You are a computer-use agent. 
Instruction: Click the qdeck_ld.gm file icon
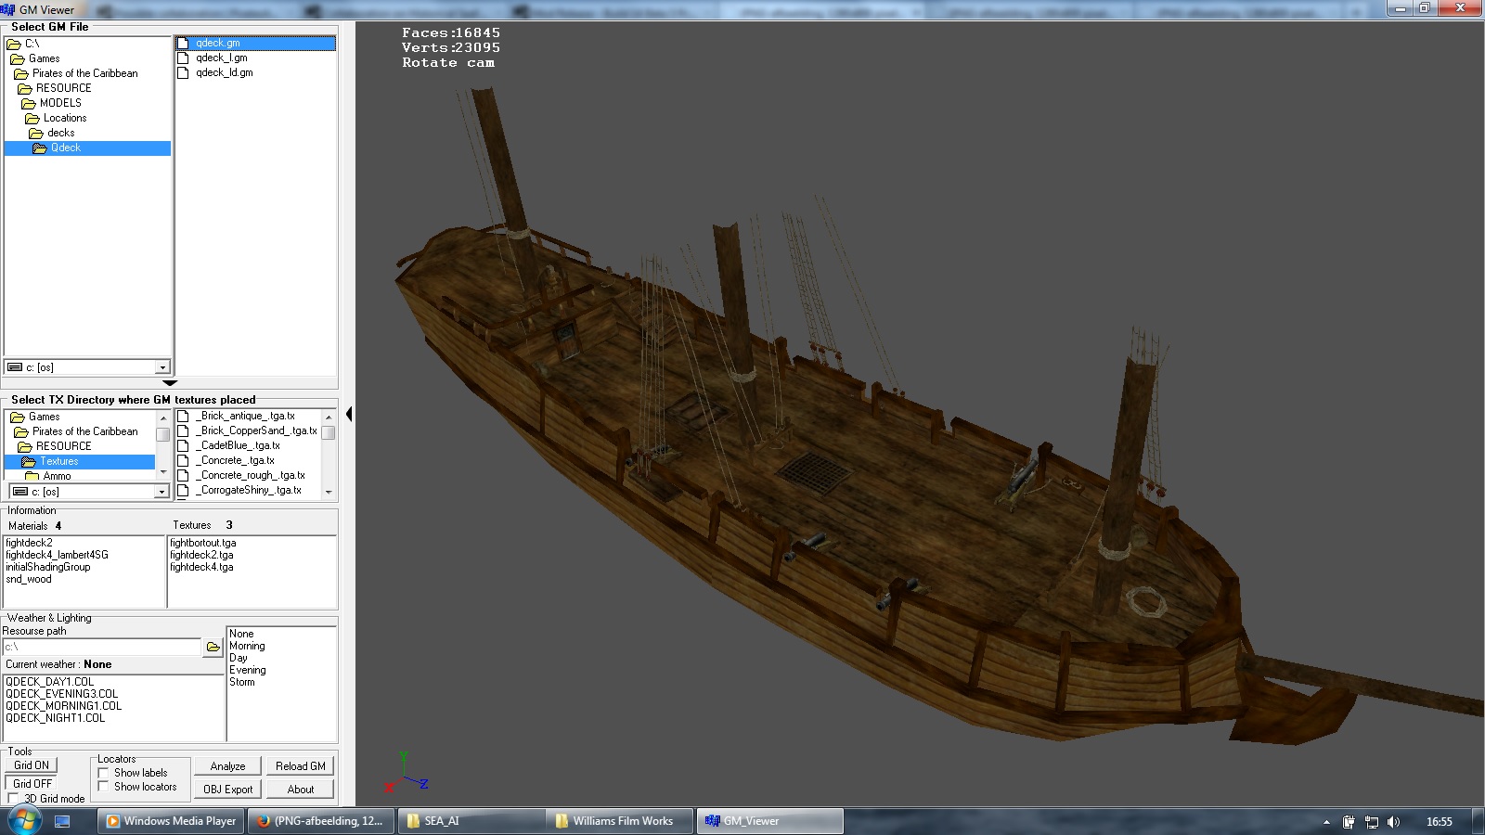click(184, 72)
